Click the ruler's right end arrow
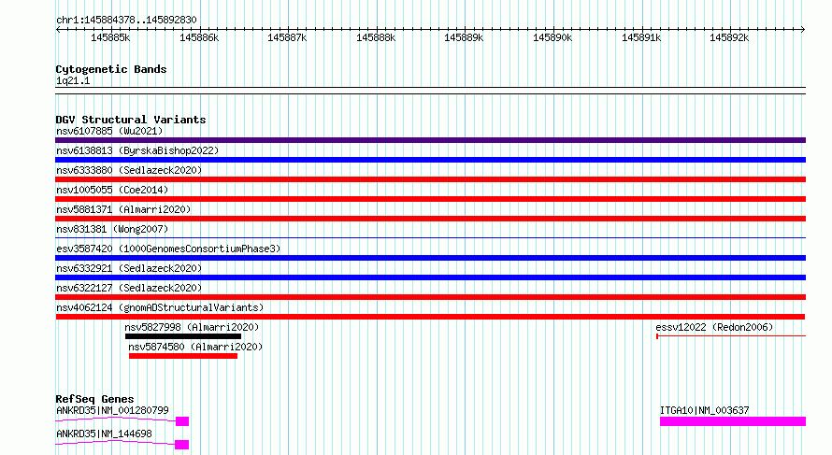 (x=803, y=29)
